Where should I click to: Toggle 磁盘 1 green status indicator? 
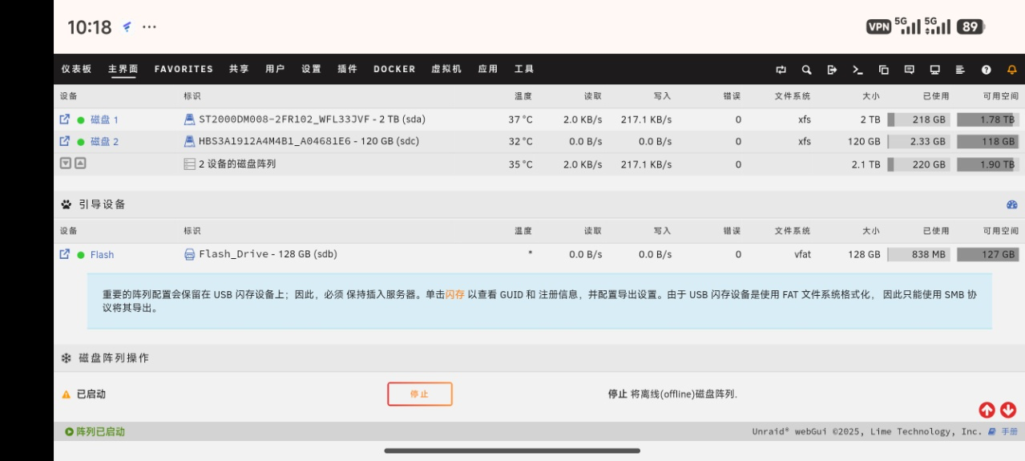pyautogui.click(x=81, y=120)
